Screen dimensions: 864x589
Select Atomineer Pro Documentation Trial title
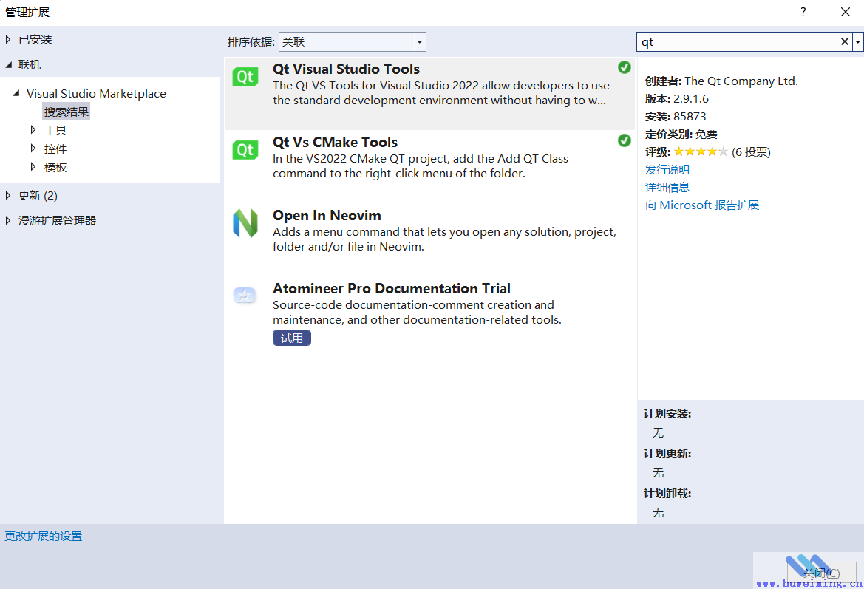[391, 289]
